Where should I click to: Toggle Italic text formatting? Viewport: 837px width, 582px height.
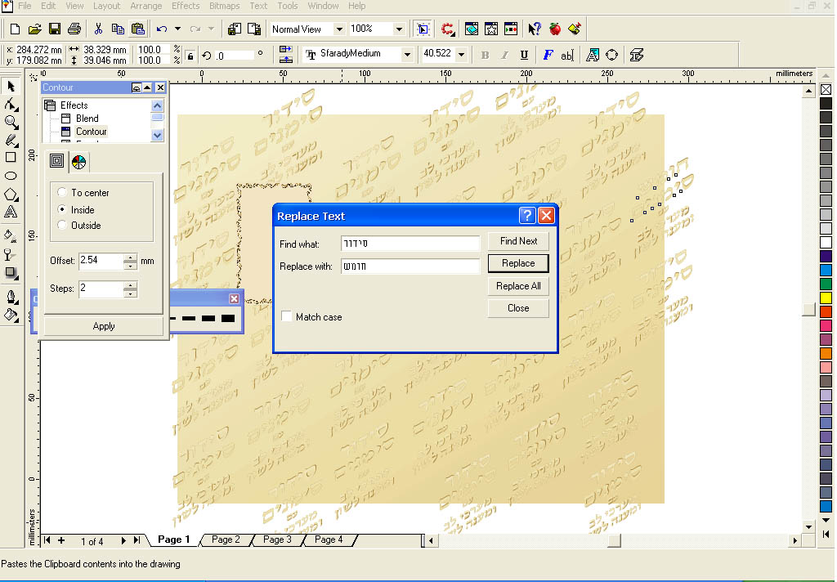(504, 55)
